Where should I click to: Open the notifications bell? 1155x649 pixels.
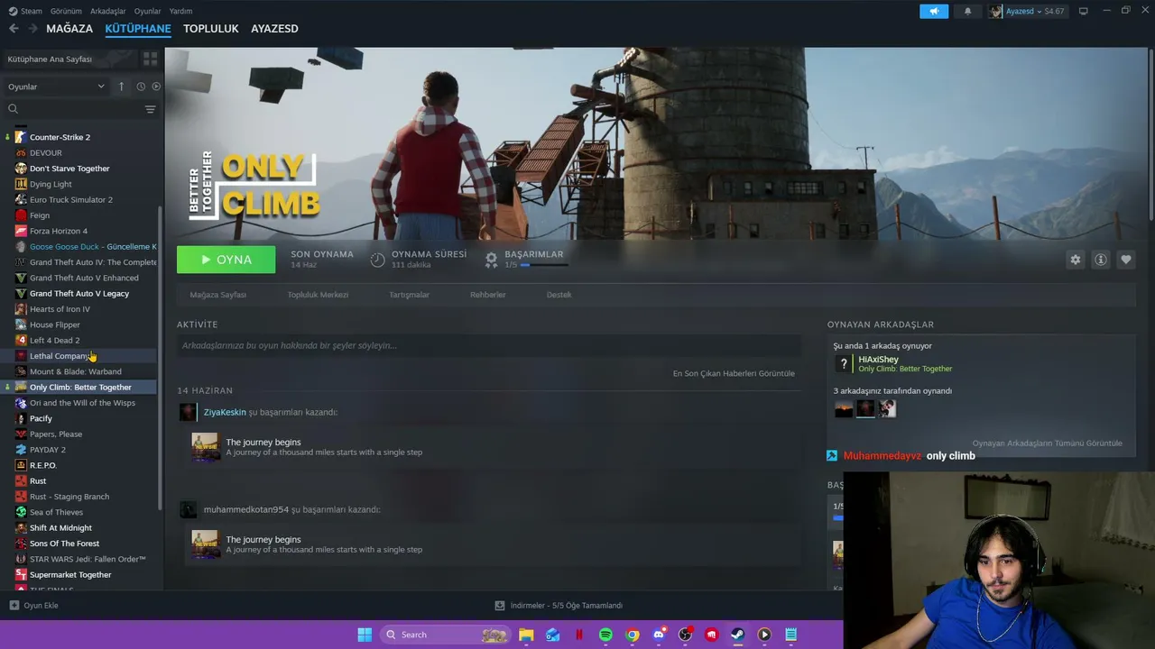pyautogui.click(x=967, y=11)
